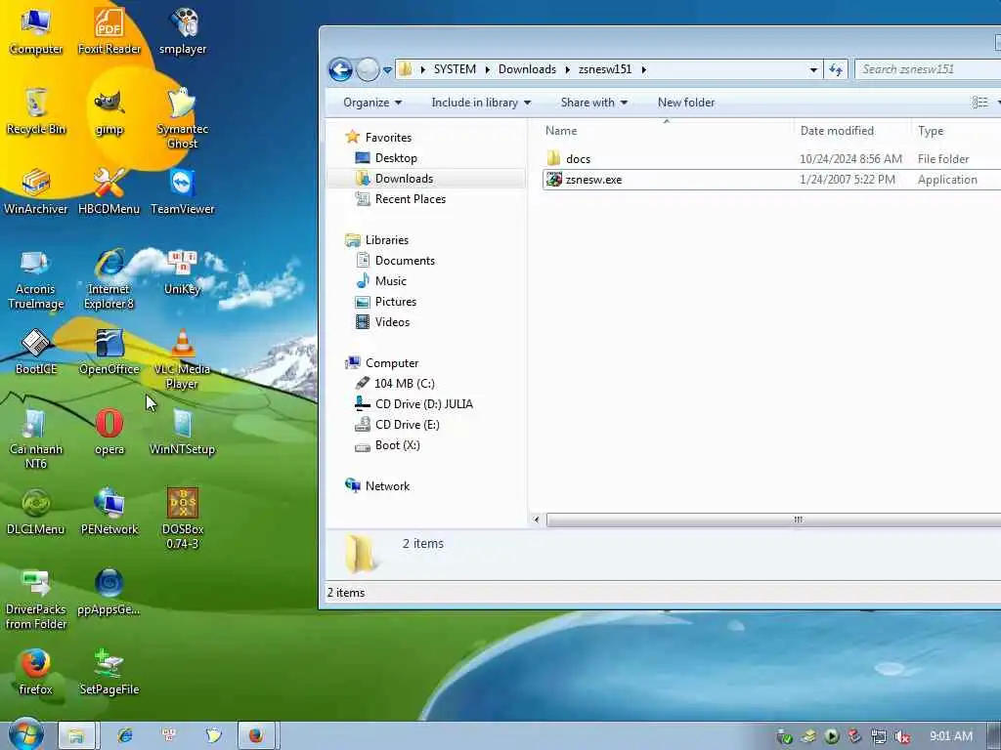Image resolution: width=1001 pixels, height=750 pixels.
Task: Open DriverPacks from Folder icon
Action: pos(36,600)
